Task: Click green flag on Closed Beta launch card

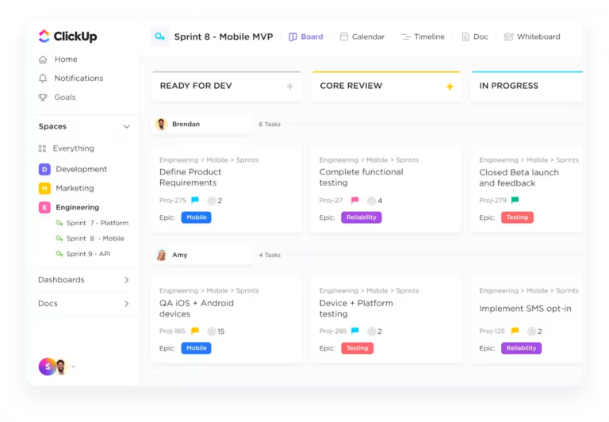Action: coord(515,200)
